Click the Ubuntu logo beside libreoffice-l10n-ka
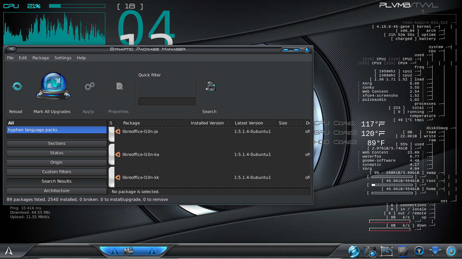This screenshot has width=462, height=259. [118, 155]
